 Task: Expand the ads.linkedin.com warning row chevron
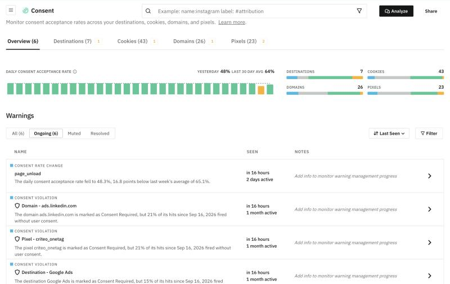429,209
